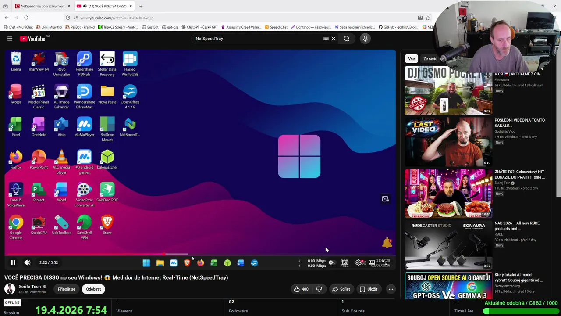Subscribe with Odebírat button
The height and width of the screenshot is (316, 561).
pyautogui.click(x=93, y=289)
